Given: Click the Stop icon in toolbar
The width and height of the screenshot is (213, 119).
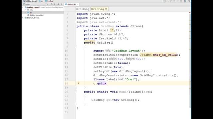Looking at the screenshot, I should click(181, 1).
